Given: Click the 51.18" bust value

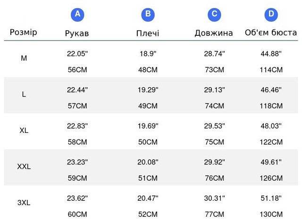Looking at the screenshot, I should 271,198.
